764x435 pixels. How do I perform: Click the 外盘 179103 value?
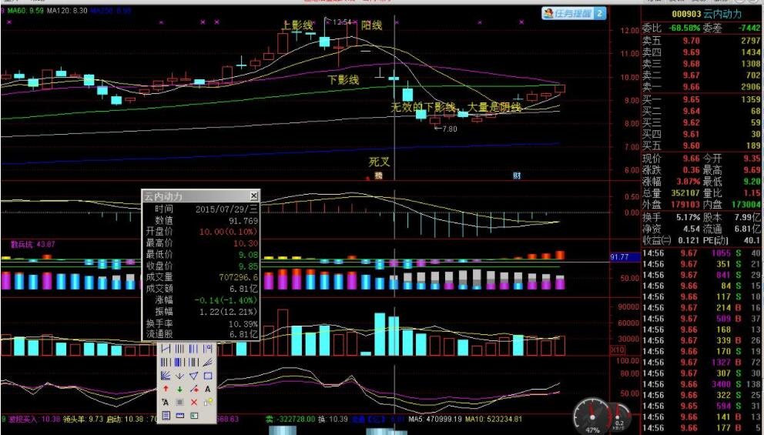point(685,205)
